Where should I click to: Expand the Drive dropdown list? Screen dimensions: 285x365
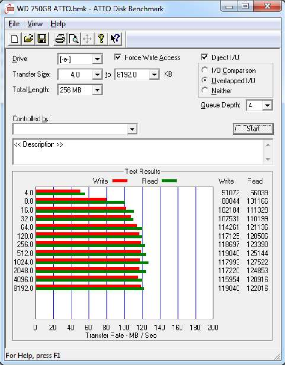[97, 59]
